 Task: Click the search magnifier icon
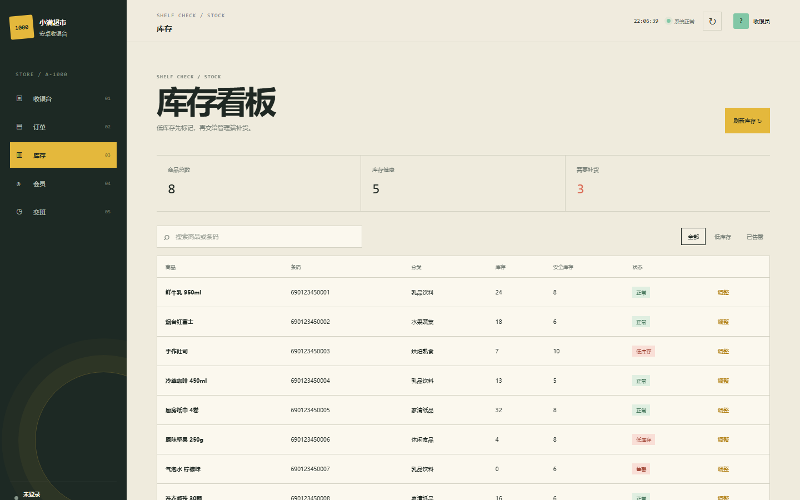point(167,237)
